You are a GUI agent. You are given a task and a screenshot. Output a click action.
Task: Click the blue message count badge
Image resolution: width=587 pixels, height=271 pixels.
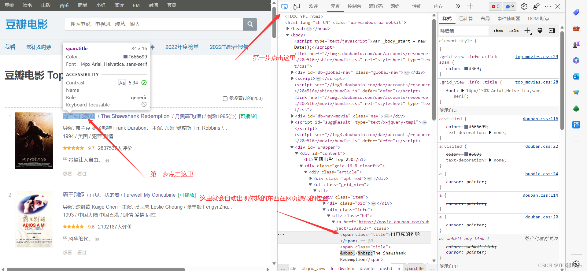point(510,6)
